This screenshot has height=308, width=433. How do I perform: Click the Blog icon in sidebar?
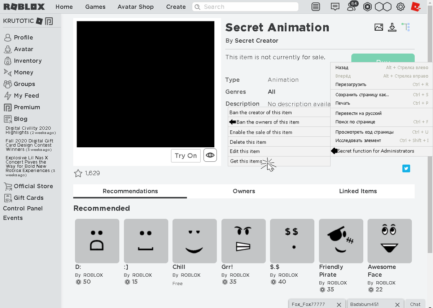[x=8, y=119]
